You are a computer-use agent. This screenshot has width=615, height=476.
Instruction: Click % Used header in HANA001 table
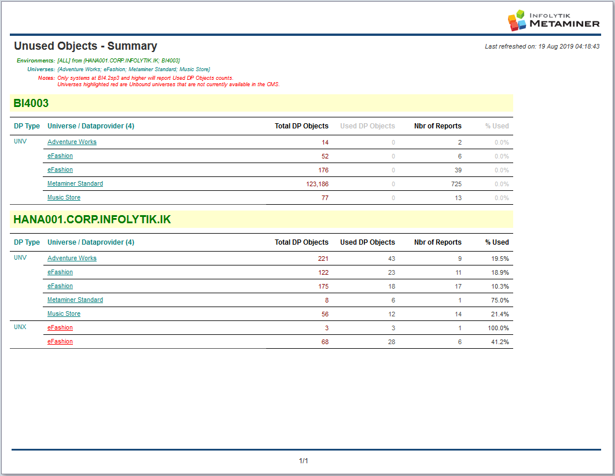(496, 242)
